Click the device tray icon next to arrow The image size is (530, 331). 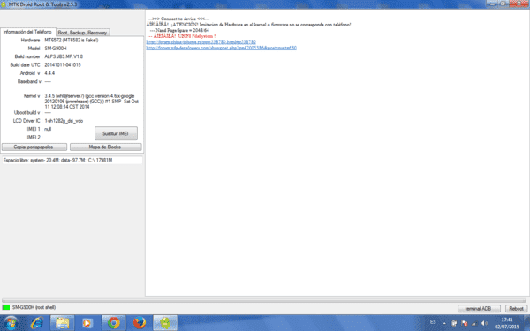[x=454, y=323]
